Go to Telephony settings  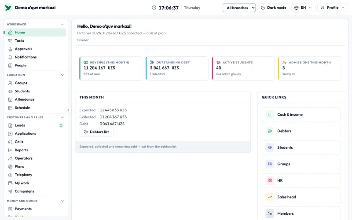(36, 175)
